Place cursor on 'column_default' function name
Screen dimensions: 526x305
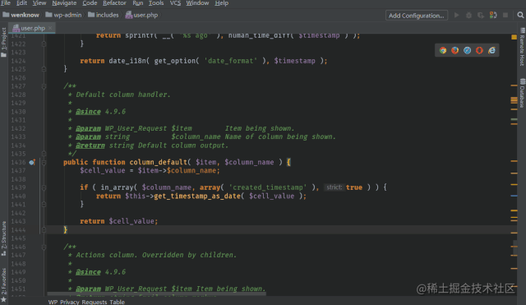(159, 163)
